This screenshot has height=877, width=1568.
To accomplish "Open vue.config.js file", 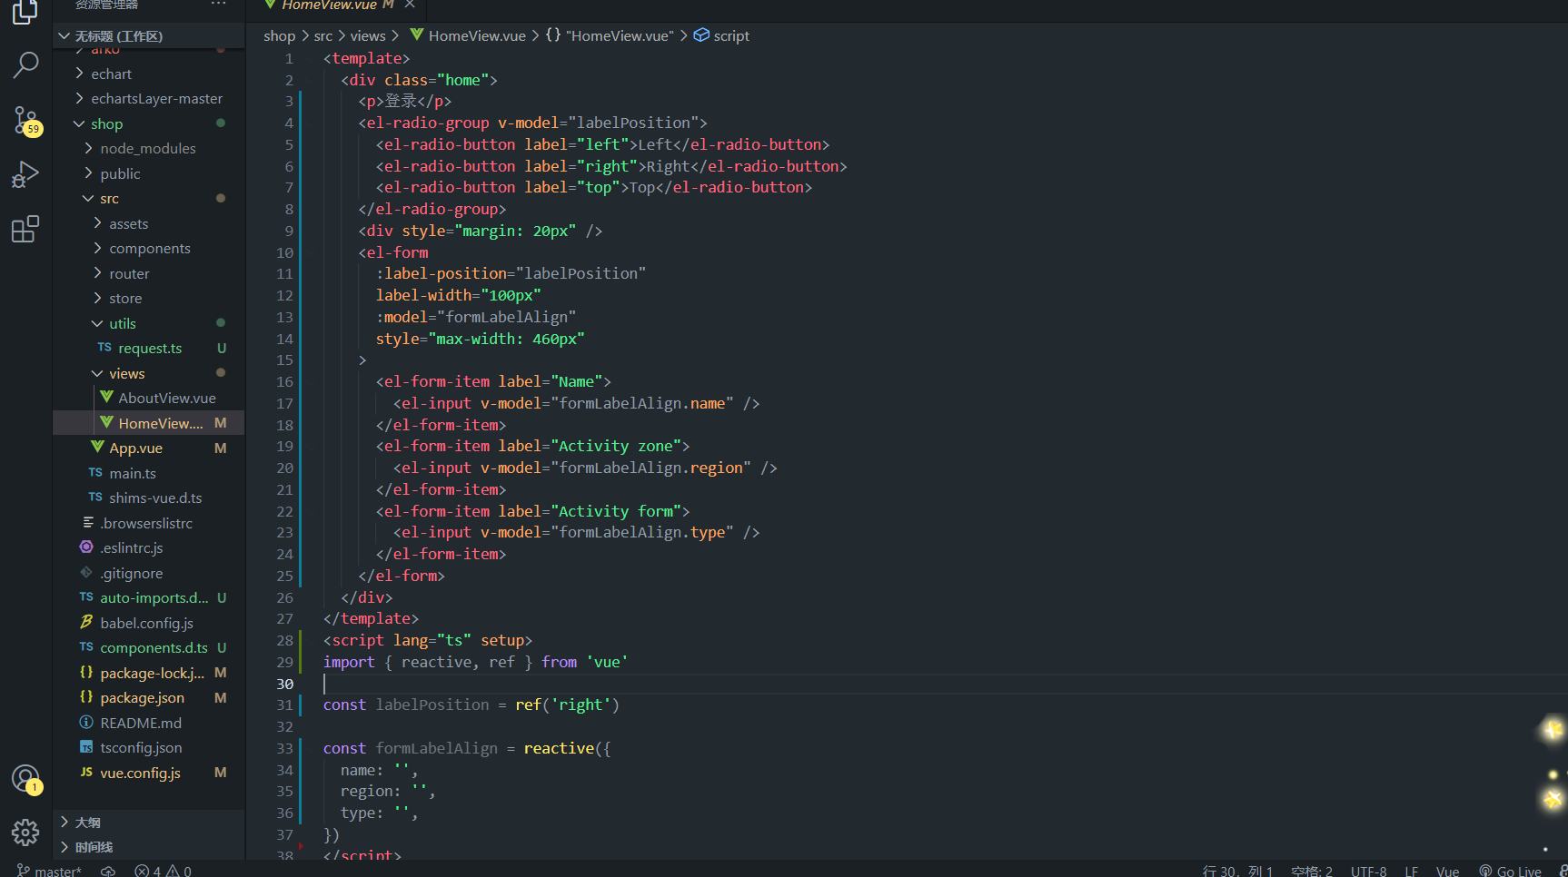I will [150, 773].
